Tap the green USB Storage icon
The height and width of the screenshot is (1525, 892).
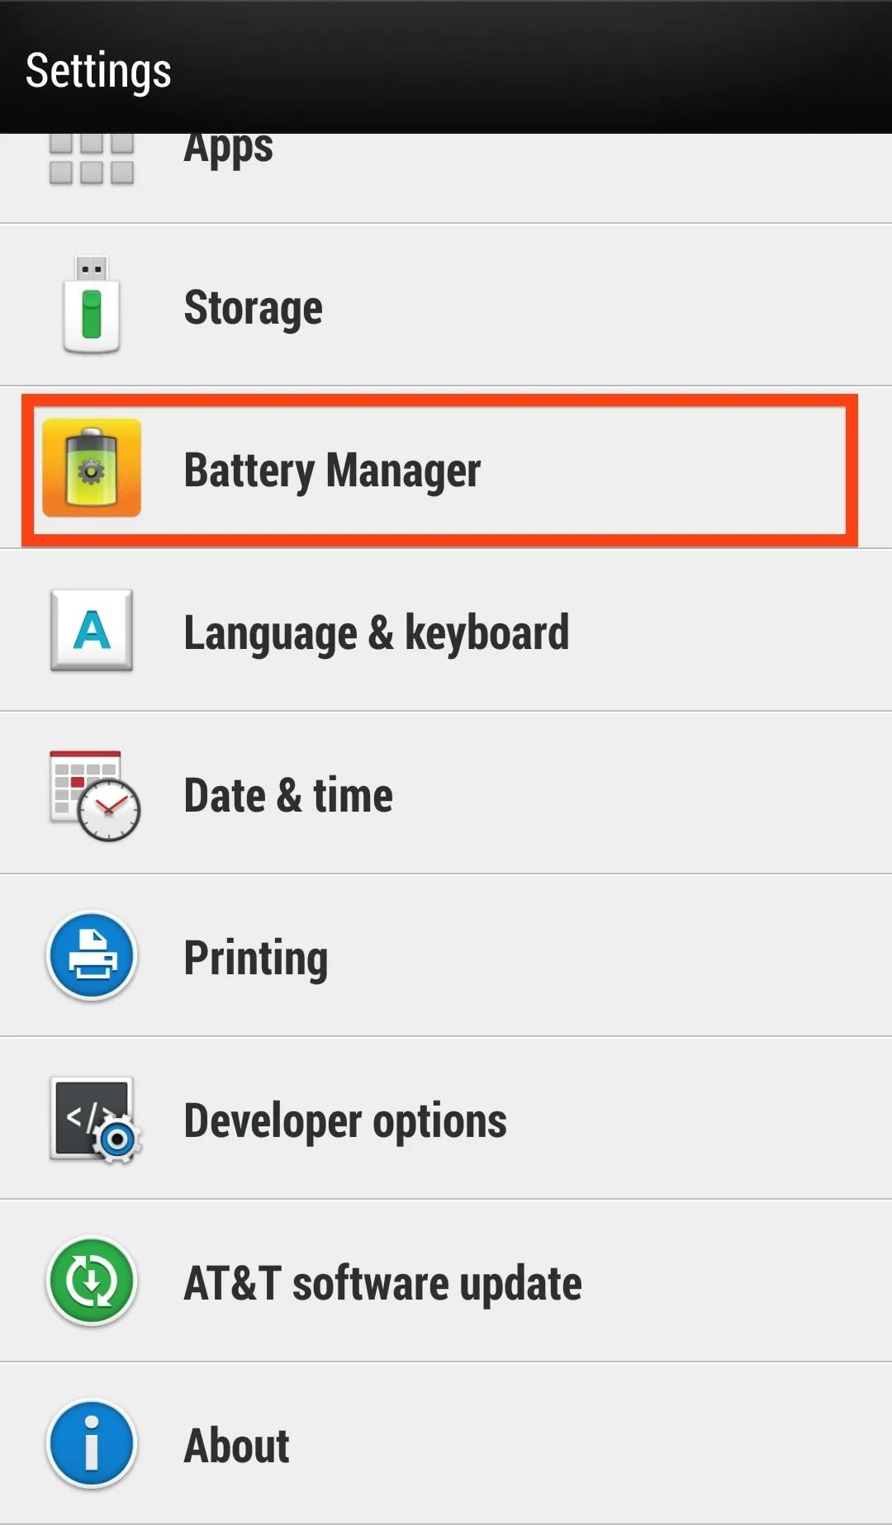pos(92,305)
